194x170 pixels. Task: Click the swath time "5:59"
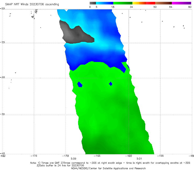(73, 159)
